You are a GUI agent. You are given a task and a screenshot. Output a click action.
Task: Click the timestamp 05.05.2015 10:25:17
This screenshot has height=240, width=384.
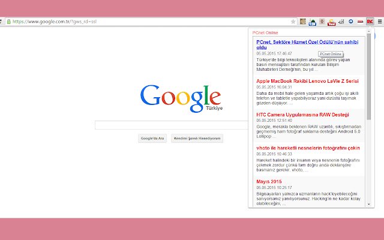point(274,187)
